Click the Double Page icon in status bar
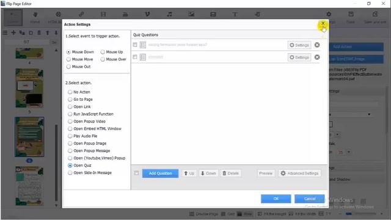This screenshot has width=391, height=220. point(191,214)
